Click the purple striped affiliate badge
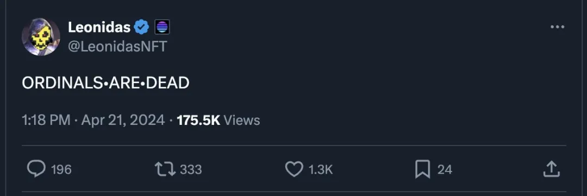This screenshot has width=587, height=196. [x=162, y=27]
